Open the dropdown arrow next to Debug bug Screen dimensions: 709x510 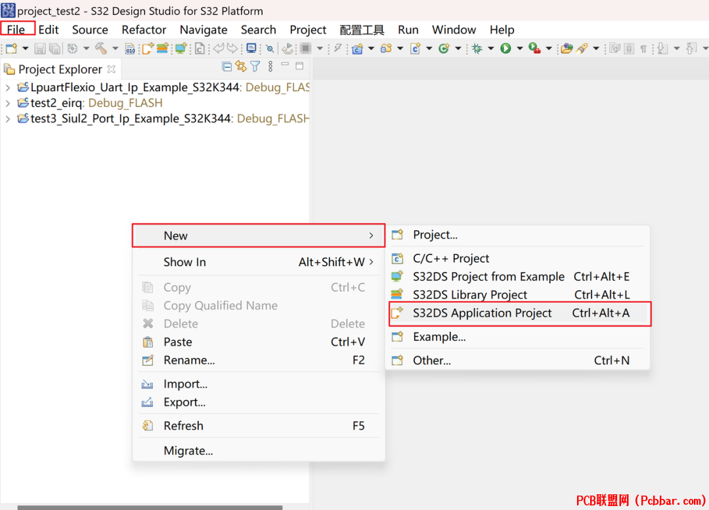click(490, 49)
